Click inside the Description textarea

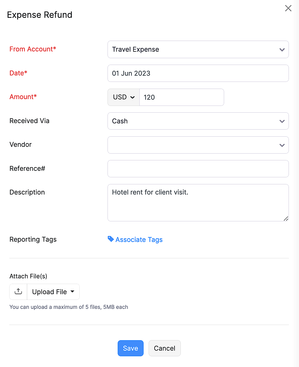click(198, 203)
